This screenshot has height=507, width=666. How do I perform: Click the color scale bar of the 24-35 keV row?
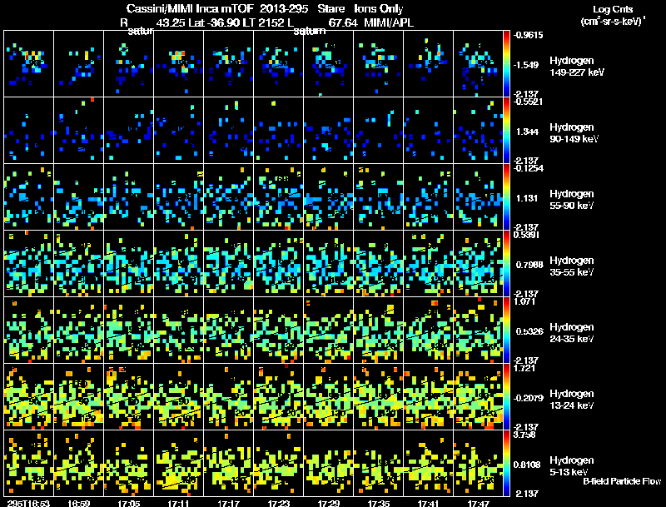click(506, 331)
